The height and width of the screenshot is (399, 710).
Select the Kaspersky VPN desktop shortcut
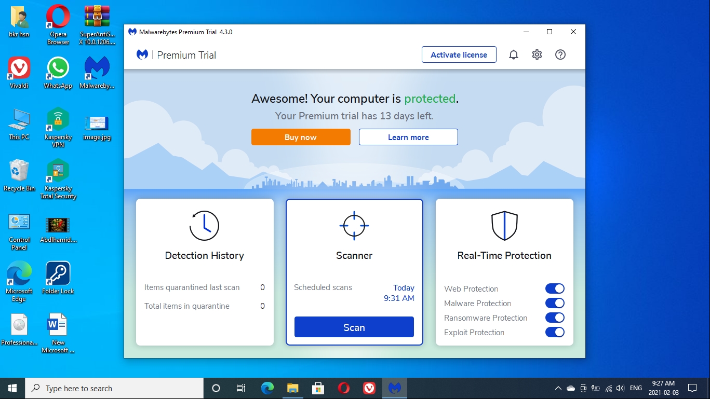[58, 128]
